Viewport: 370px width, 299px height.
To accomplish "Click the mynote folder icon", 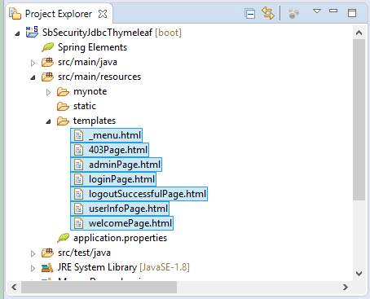I will coord(63,92).
